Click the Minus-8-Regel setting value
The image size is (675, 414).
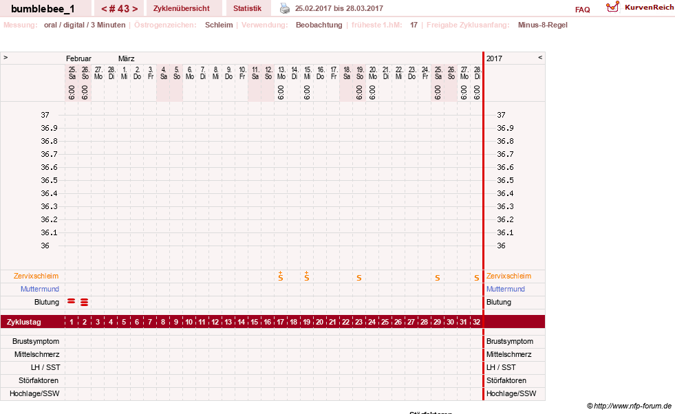coord(542,25)
